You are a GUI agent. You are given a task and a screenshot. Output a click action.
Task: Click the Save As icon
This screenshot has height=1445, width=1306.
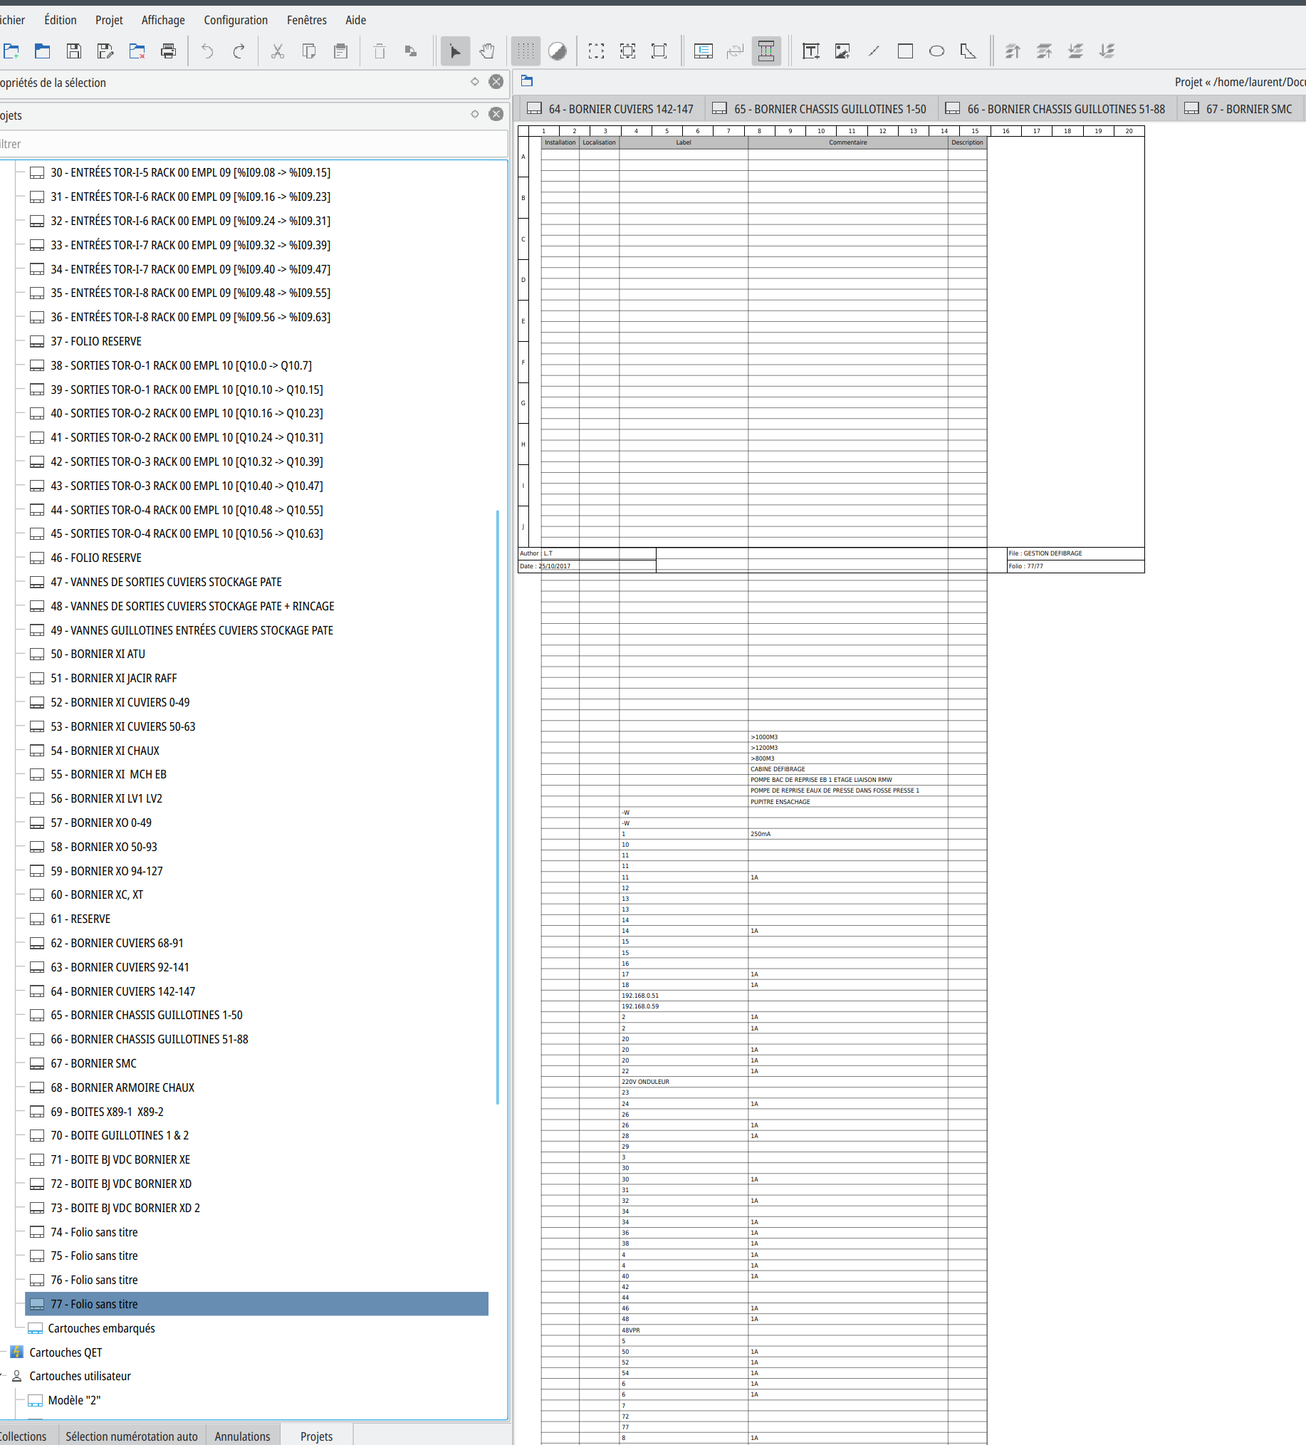click(x=105, y=51)
